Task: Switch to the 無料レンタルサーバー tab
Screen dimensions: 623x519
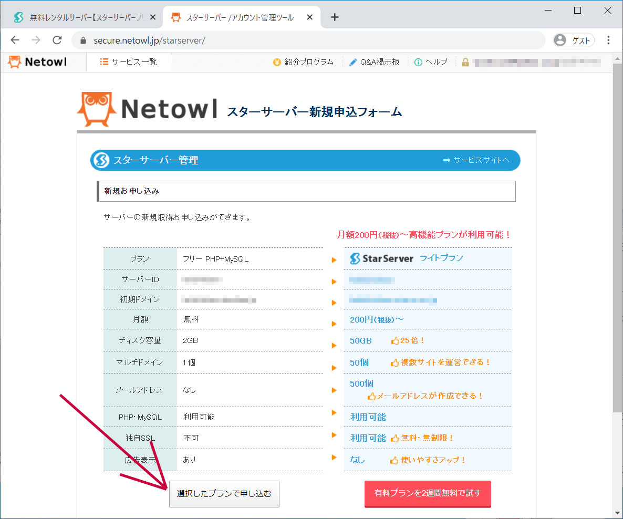Action: click(x=79, y=17)
